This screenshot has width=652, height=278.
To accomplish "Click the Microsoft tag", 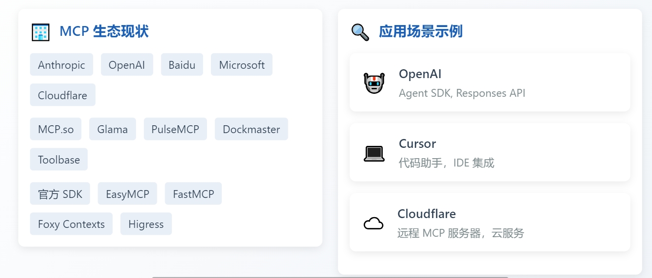I will [x=242, y=65].
